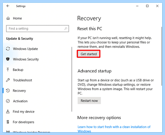Click the Recovery page title
Image resolution: width=165 pixels, height=135 pixels.
[x=89, y=18]
